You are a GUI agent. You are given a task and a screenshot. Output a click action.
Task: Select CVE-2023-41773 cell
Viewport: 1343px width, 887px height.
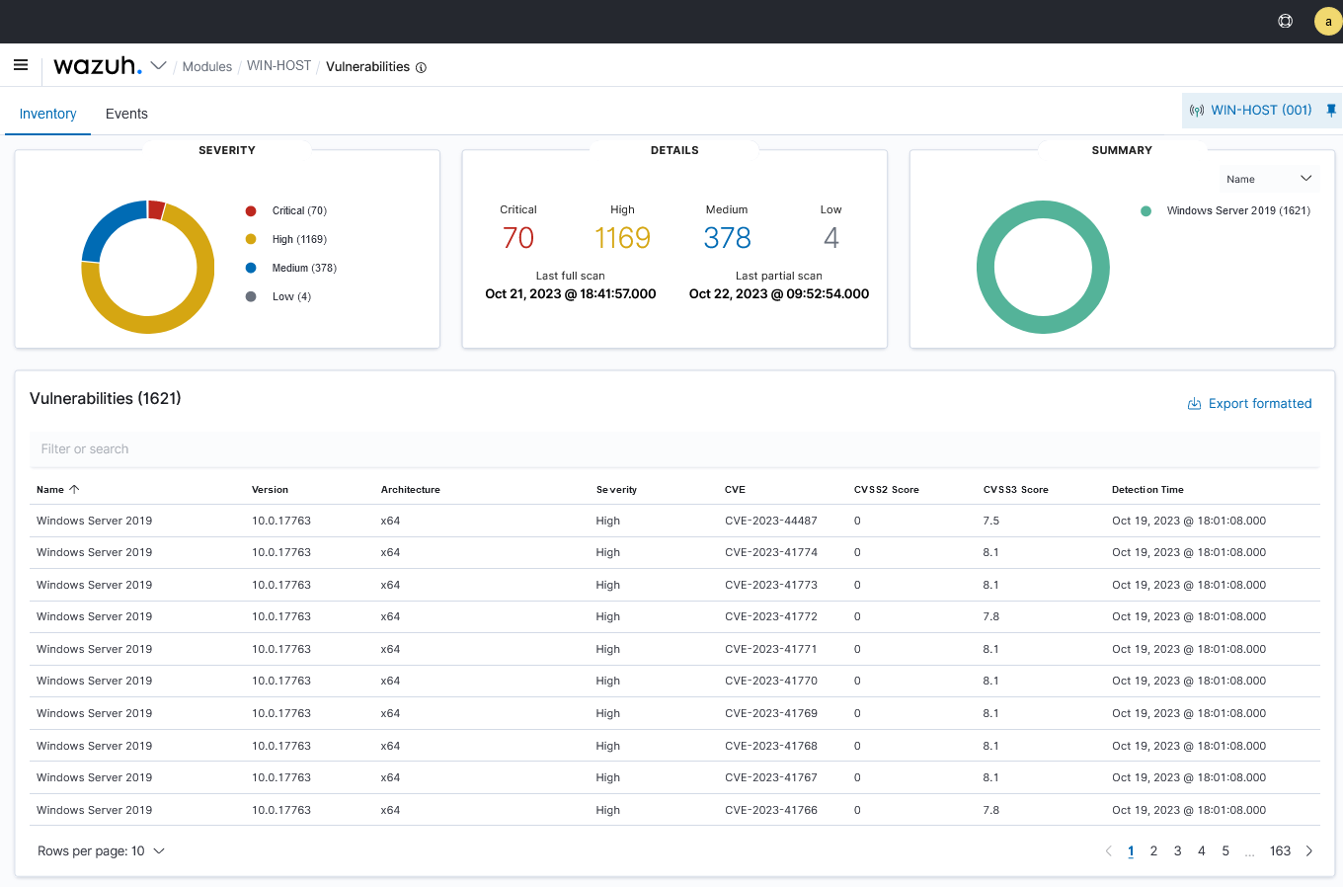(x=771, y=585)
